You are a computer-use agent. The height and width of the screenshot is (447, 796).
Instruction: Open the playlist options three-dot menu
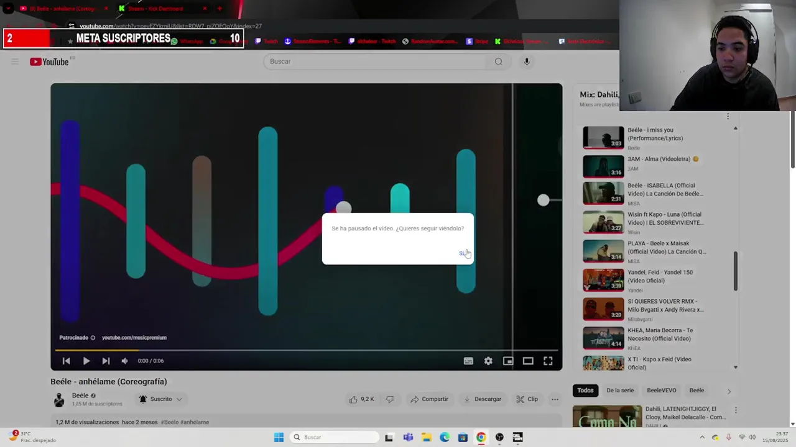(728, 116)
